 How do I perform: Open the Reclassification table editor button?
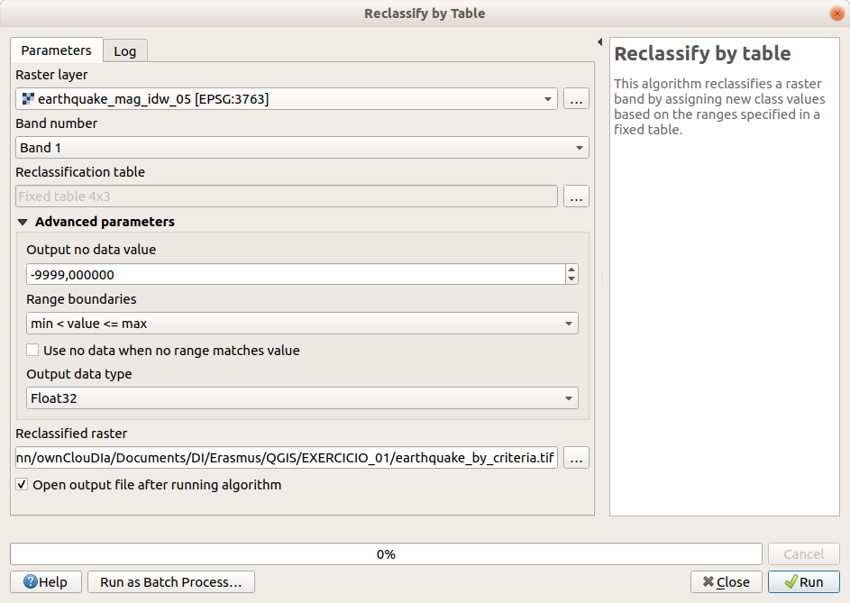point(576,196)
